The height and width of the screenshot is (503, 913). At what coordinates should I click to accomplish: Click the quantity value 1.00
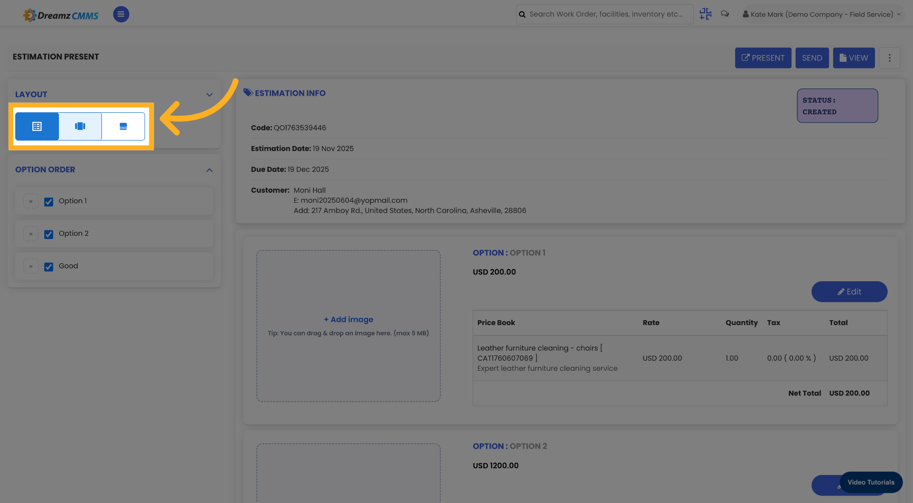[x=732, y=358]
